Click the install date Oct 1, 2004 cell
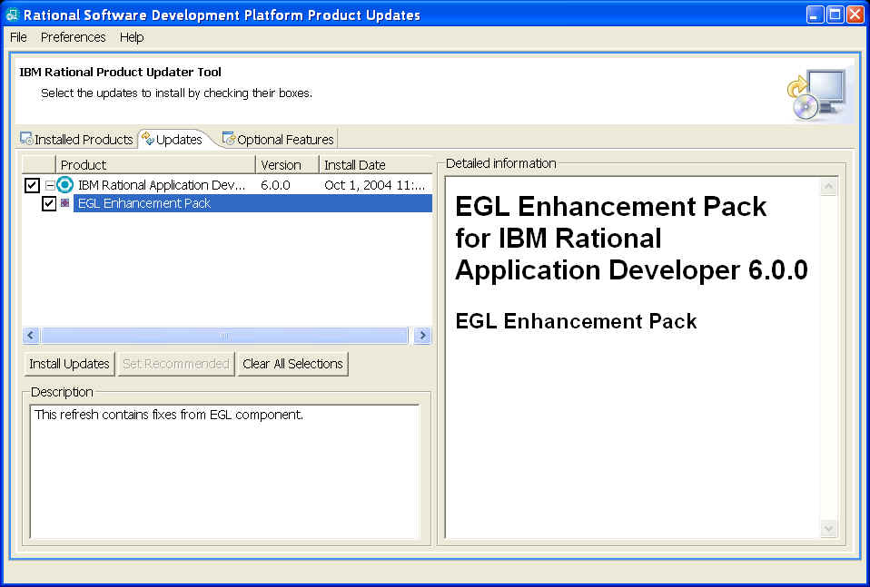This screenshot has width=870, height=587. point(374,185)
